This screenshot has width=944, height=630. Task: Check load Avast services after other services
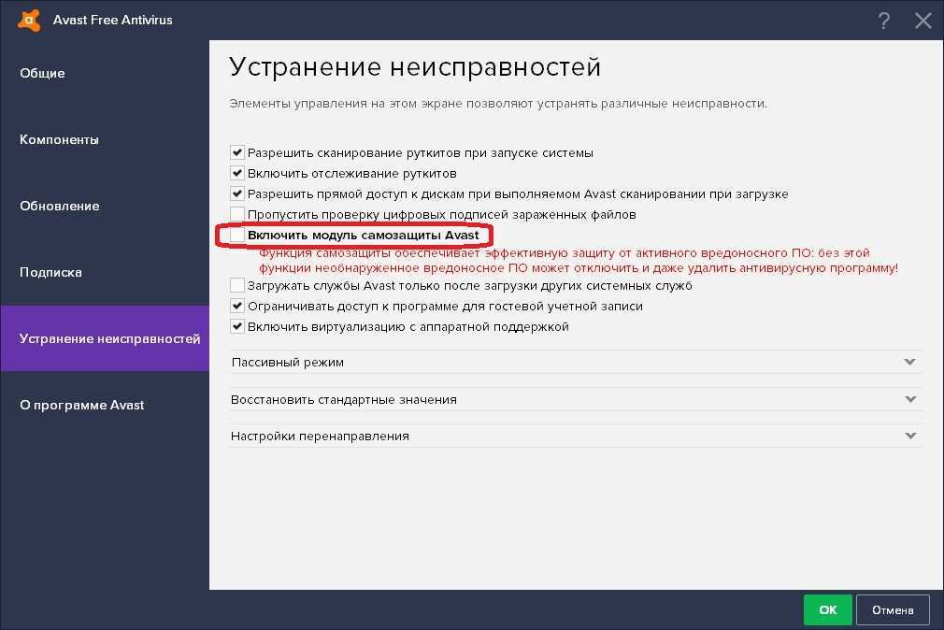point(237,285)
